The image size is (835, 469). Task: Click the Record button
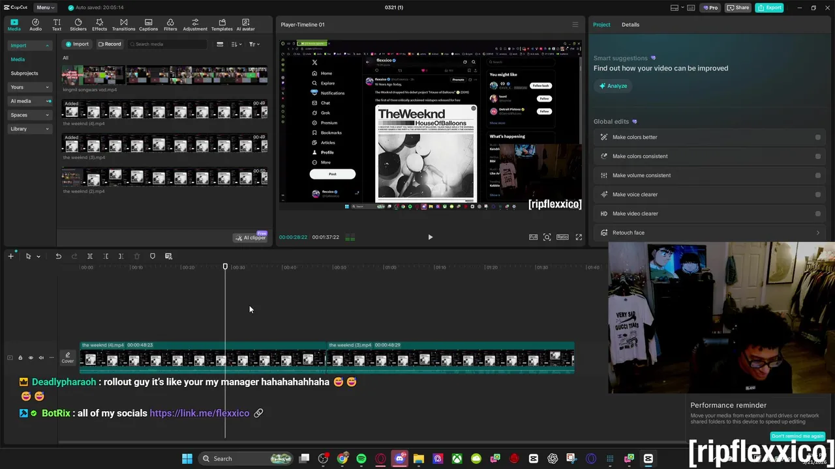(x=110, y=44)
